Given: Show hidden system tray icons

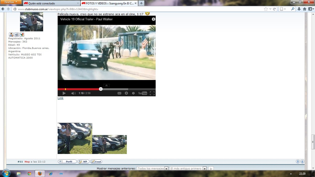Looking at the screenshot, I should pos(291,174).
